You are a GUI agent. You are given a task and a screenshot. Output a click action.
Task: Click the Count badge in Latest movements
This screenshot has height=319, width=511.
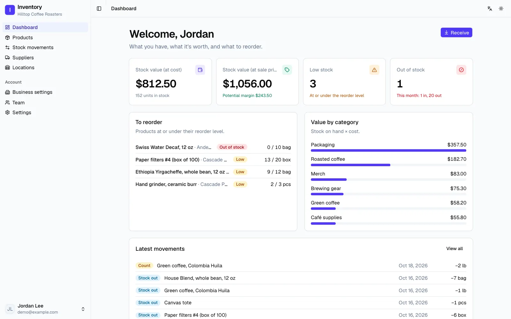point(144,266)
